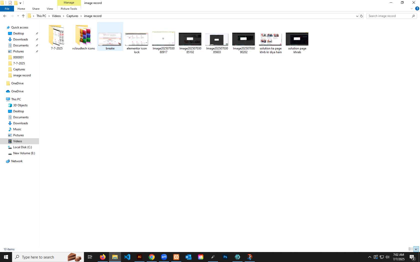Open Zoom from the taskbar
This screenshot has width=420, height=262.
pos(164,257)
